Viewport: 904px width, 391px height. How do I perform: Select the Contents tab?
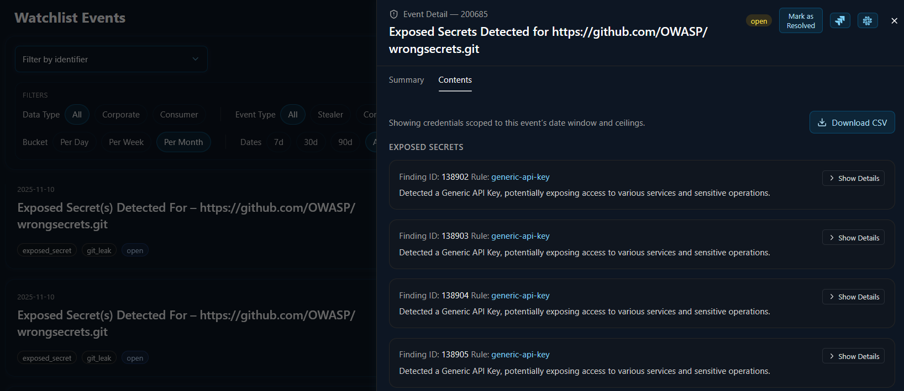[x=455, y=80]
